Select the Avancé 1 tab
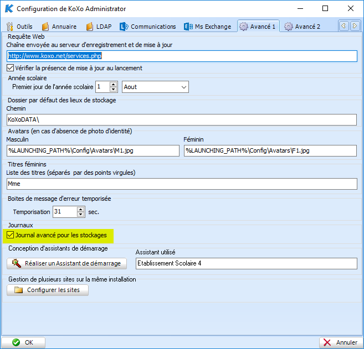The height and width of the screenshot is (349, 364). coord(258,27)
